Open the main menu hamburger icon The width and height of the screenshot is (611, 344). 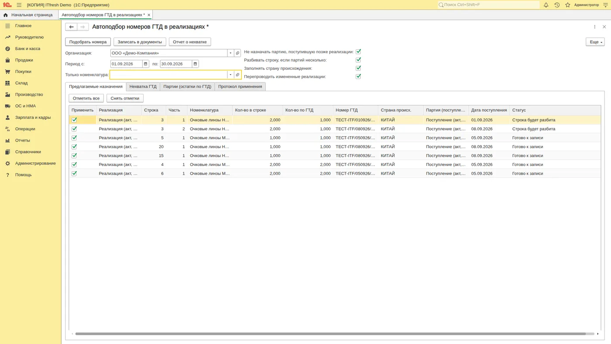point(19,5)
